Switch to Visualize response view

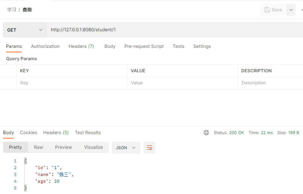(x=93, y=147)
